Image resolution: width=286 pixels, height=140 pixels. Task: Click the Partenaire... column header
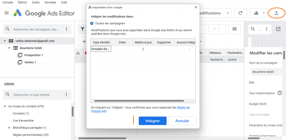click(x=235, y=53)
